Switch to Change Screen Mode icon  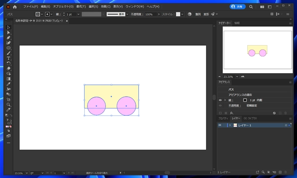pos(9,136)
